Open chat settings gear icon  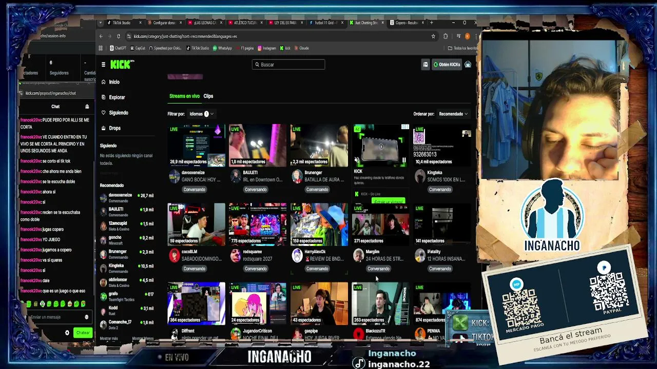tap(67, 333)
